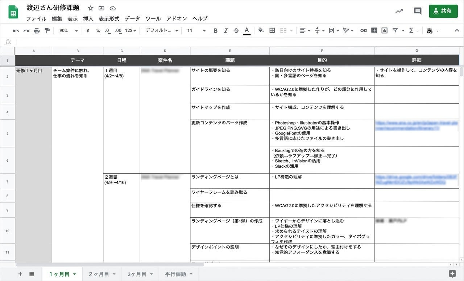This screenshot has width=464, height=281.
Task: Open the ファイル menu
Action: (x=36, y=19)
